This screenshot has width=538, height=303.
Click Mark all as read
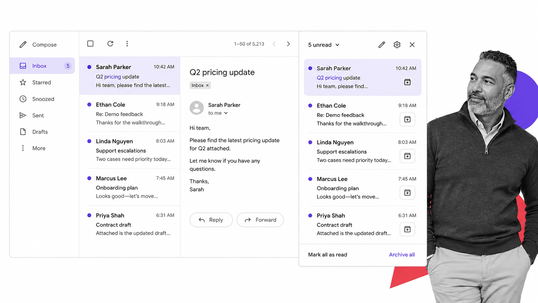click(328, 255)
